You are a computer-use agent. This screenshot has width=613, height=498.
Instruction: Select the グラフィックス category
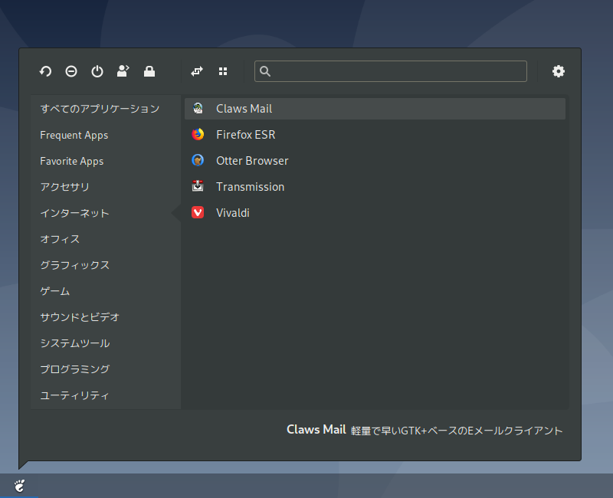(x=74, y=265)
